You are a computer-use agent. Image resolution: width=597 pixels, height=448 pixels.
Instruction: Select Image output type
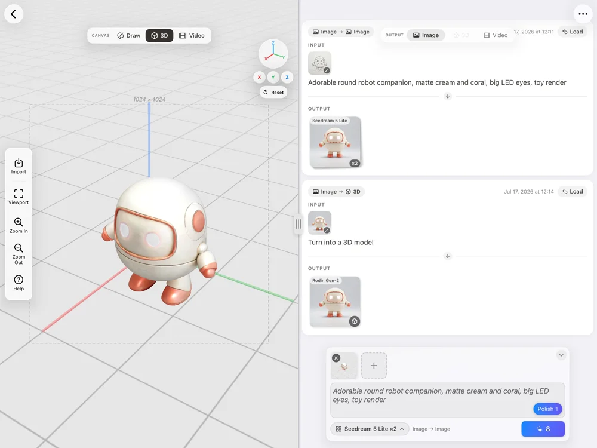(x=426, y=35)
